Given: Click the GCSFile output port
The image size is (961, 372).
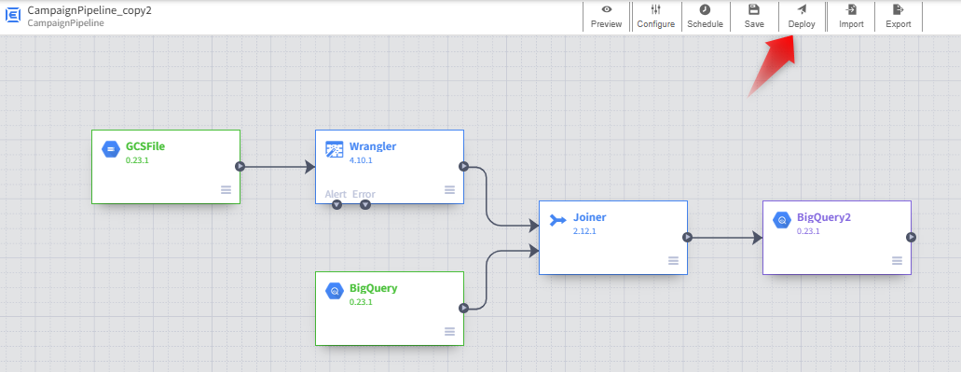Looking at the screenshot, I should pyautogui.click(x=240, y=166).
